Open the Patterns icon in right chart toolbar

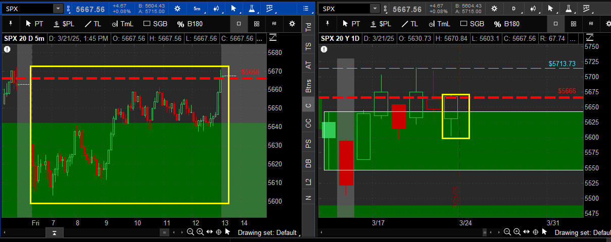click(587, 9)
